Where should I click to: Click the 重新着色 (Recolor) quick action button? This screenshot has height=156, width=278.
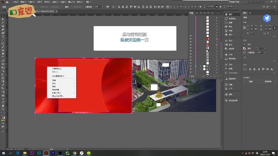tap(268, 82)
